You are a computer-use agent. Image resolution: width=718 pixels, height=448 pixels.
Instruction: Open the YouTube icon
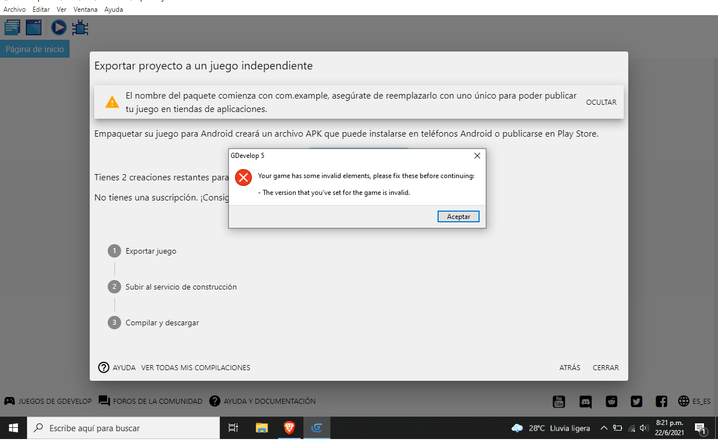click(x=559, y=401)
